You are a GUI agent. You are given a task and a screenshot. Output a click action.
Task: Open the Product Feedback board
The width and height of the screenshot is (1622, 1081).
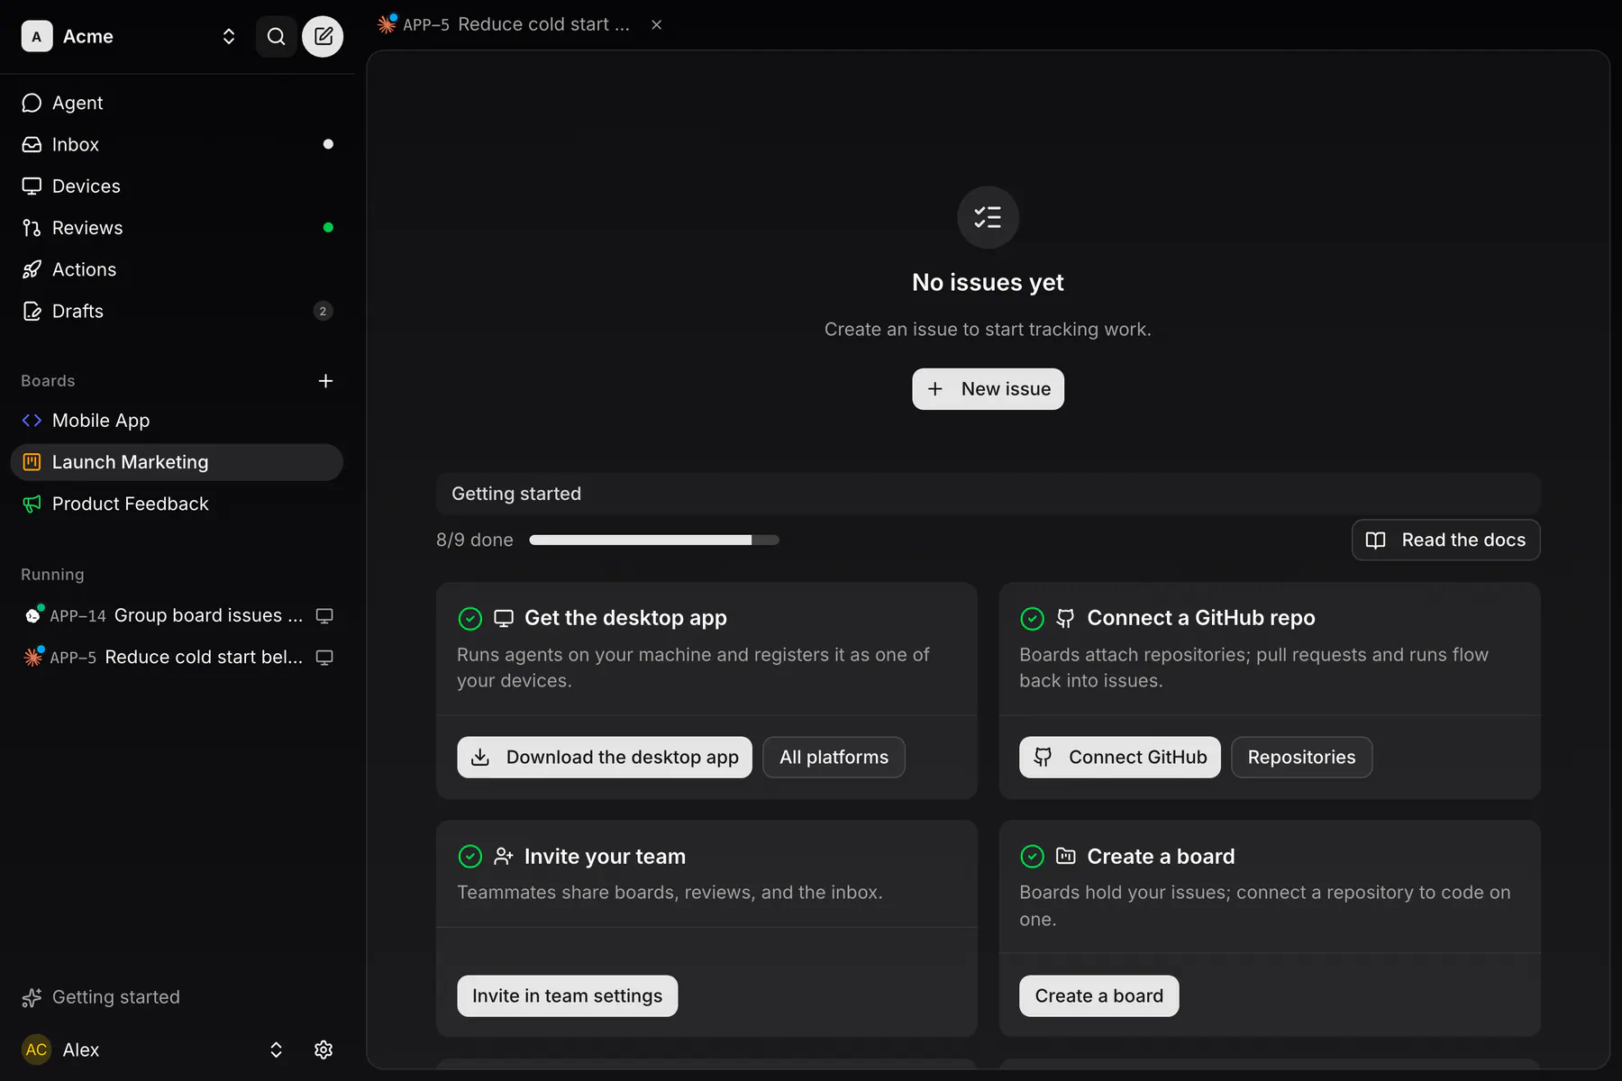point(177,504)
